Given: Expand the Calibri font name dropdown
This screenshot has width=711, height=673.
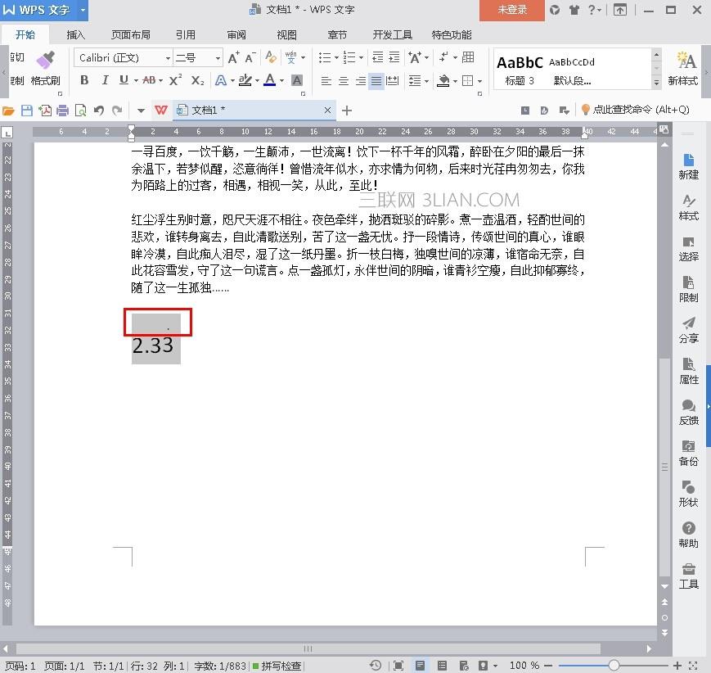Looking at the screenshot, I should pyautogui.click(x=168, y=58).
